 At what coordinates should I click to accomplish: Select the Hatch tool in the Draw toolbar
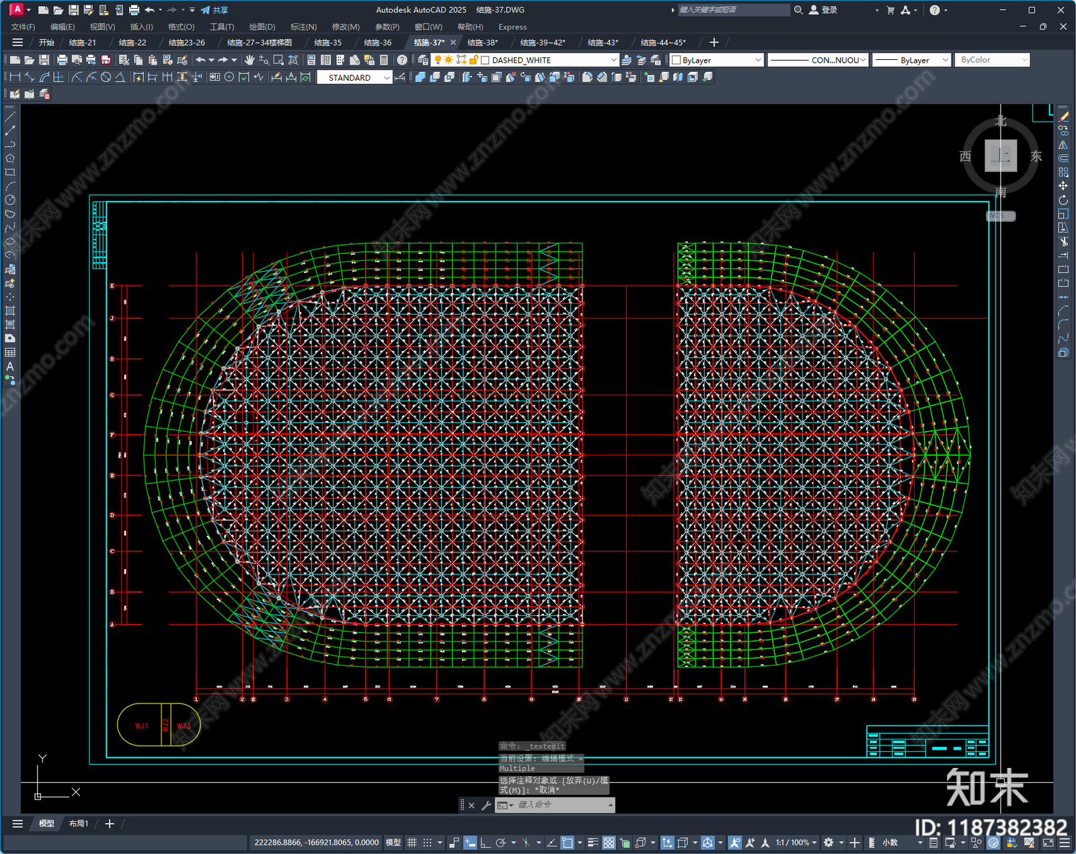coord(10,311)
